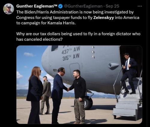Open the three-dot more options menu
Viewport: 150px width, 127px height.
pos(140,6)
